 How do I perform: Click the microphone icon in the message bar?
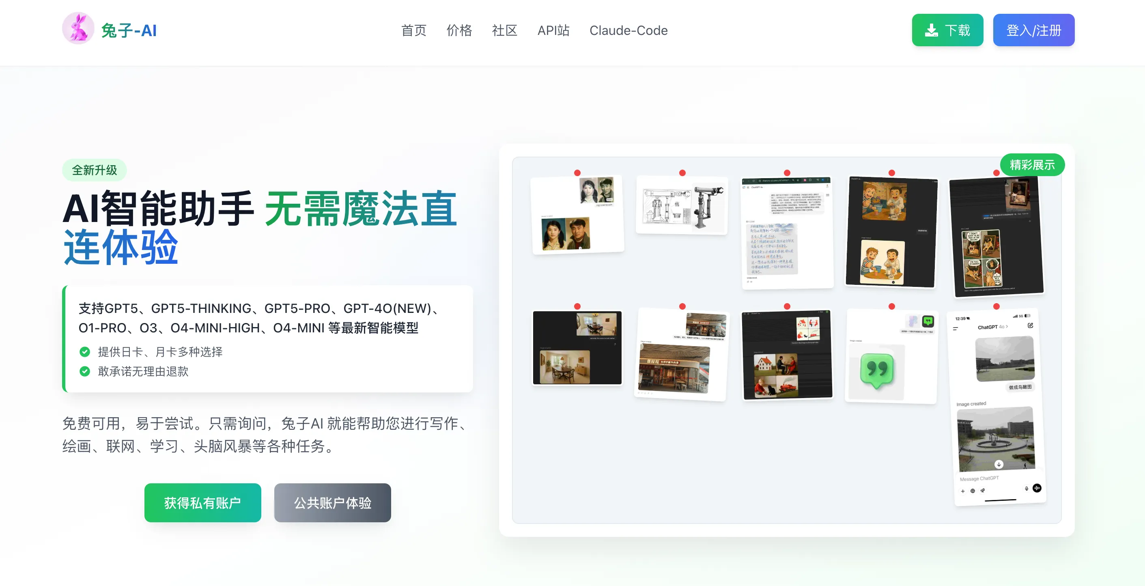click(x=1027, y=489)
